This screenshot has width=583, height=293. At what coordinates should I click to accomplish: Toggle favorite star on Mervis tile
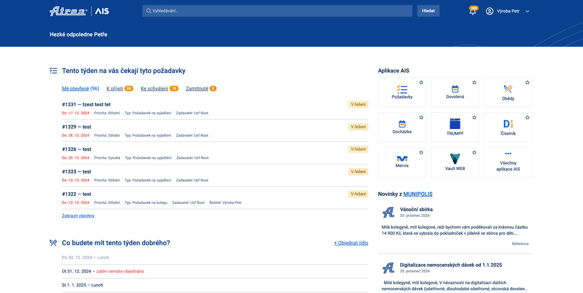[421, 153]
